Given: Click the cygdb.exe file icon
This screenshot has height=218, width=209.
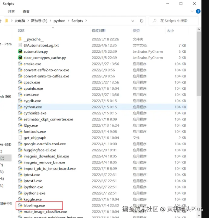Looking at the screenshot, I should point(20,101).
